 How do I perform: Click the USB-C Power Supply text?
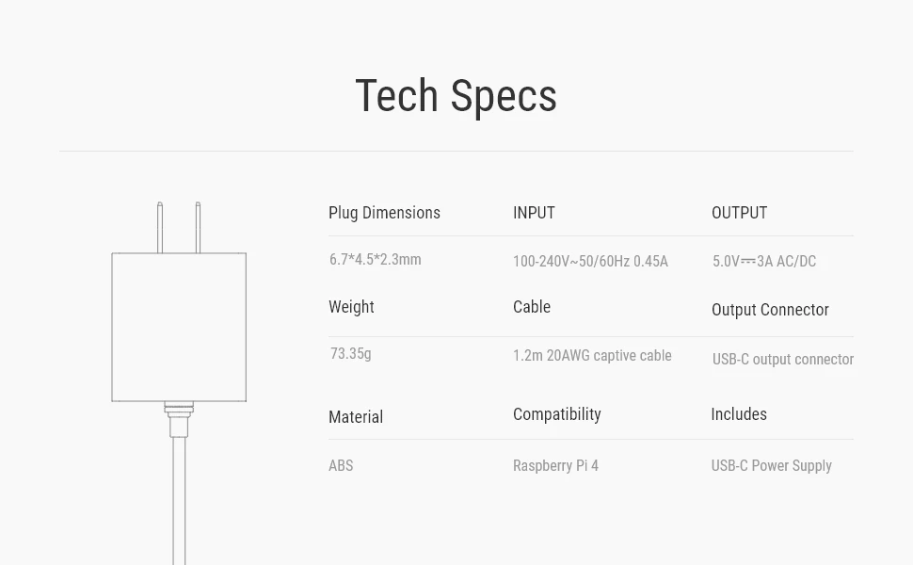[771, 466]
